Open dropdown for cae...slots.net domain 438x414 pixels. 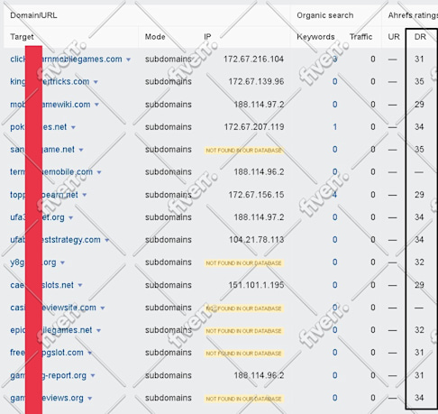[x=80, y=285]
